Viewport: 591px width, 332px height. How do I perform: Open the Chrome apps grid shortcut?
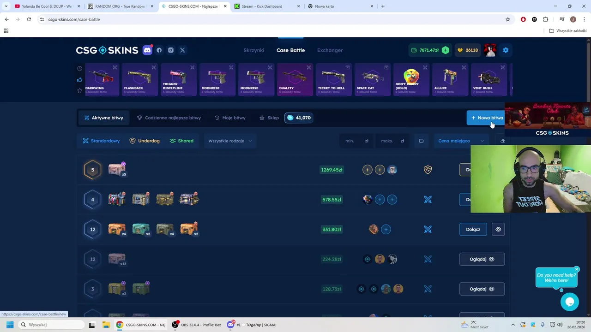6,31
